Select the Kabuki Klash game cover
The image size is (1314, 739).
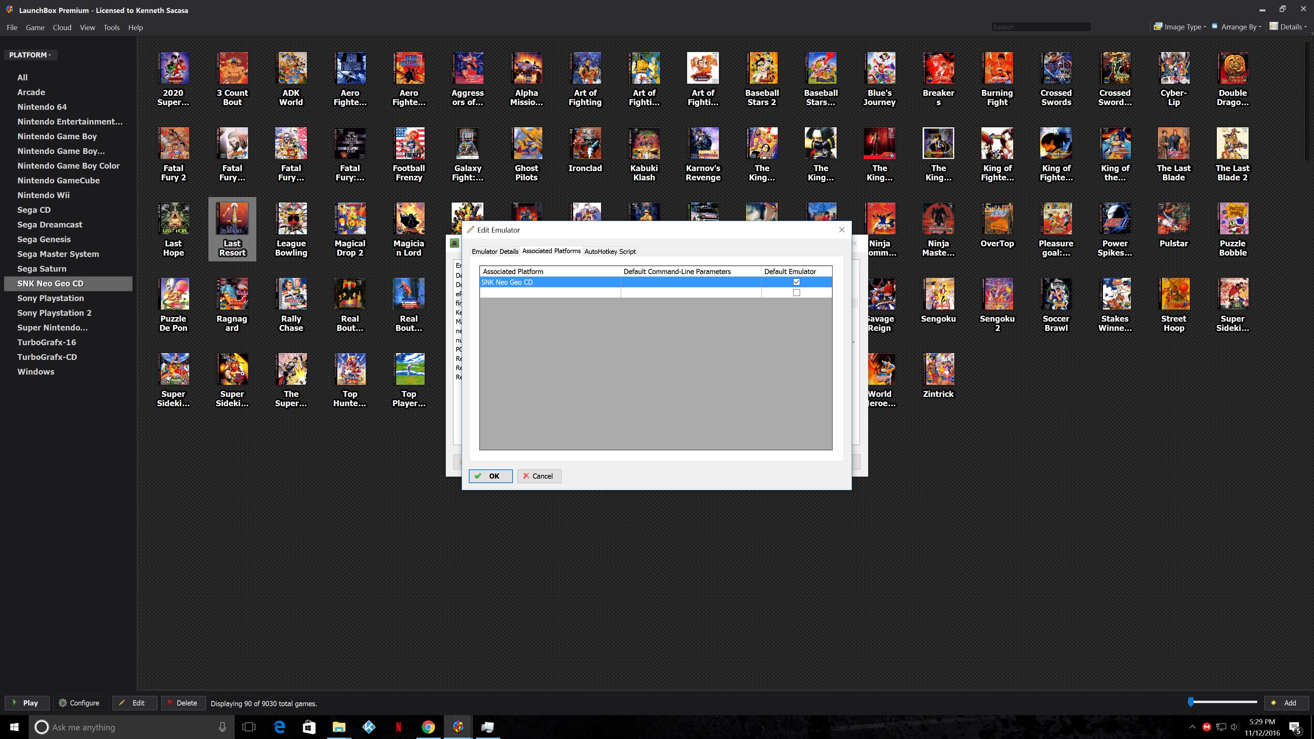click(x=644, y=143)
